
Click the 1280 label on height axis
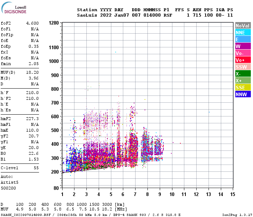tap(54, 23)
